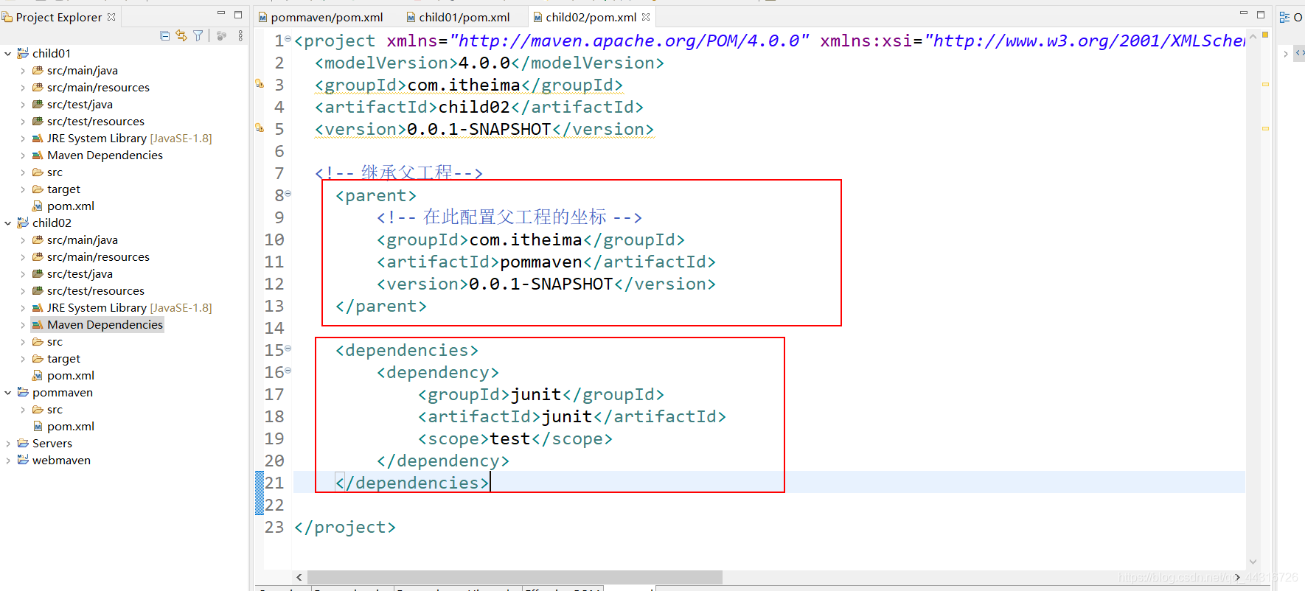Open pom.xml under child02
The width and height of the screenshot is (1305, 591).
[x=70, y=375]
